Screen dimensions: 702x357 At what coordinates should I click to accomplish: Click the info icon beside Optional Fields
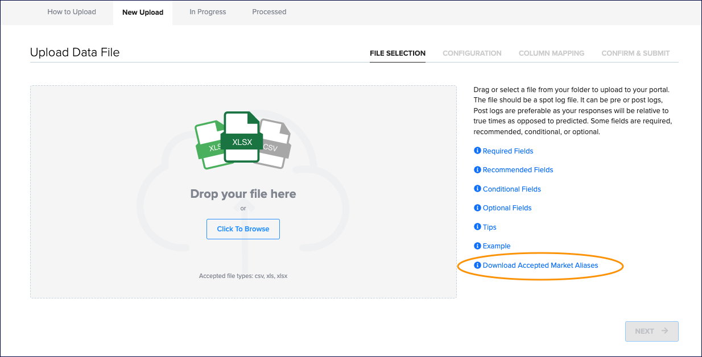tap(477, 207)
